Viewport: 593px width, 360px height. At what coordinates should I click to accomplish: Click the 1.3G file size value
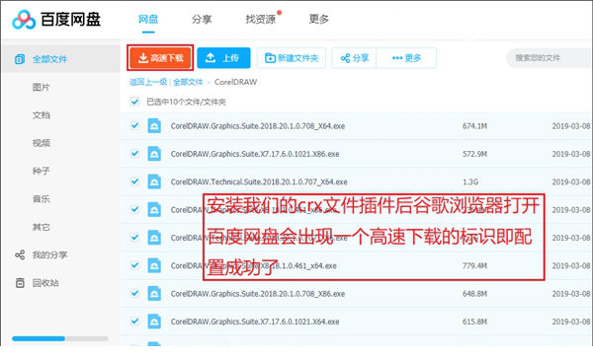(x=470, y=181)
